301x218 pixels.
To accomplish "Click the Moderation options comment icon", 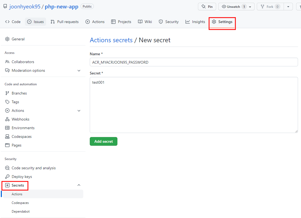I will pos(7,70).
